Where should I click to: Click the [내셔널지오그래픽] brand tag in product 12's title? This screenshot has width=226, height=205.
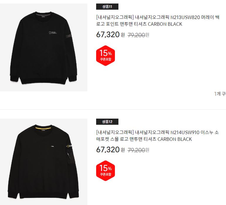click(115, 132)
